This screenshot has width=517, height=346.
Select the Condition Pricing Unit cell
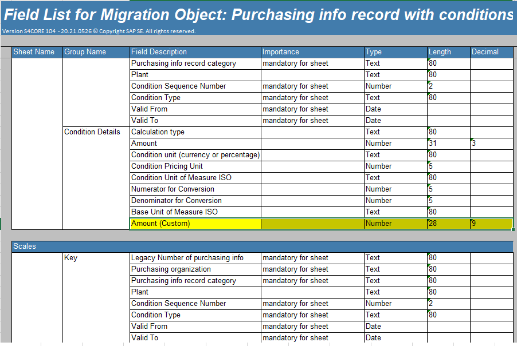pos(195,166)
